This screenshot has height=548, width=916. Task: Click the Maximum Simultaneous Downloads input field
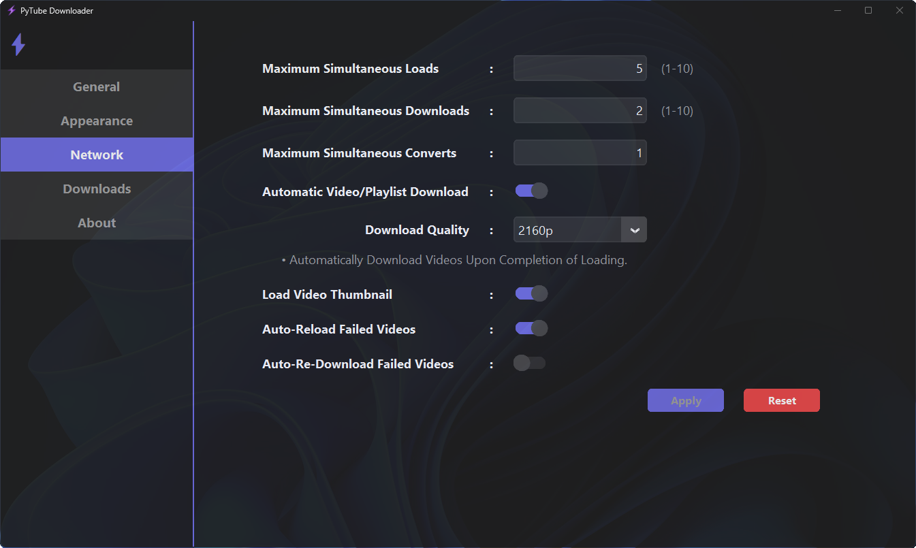tap(580, 110)
